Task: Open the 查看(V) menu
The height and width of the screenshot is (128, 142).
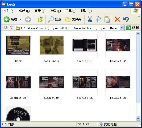Action: pos(40,11)
